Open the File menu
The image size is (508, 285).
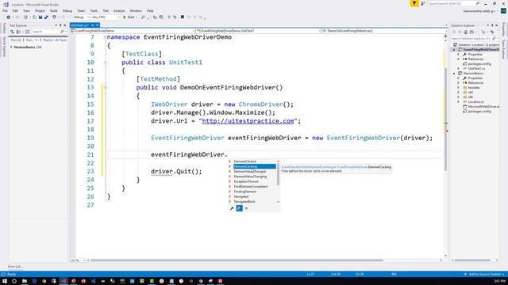tap(6, 10)
